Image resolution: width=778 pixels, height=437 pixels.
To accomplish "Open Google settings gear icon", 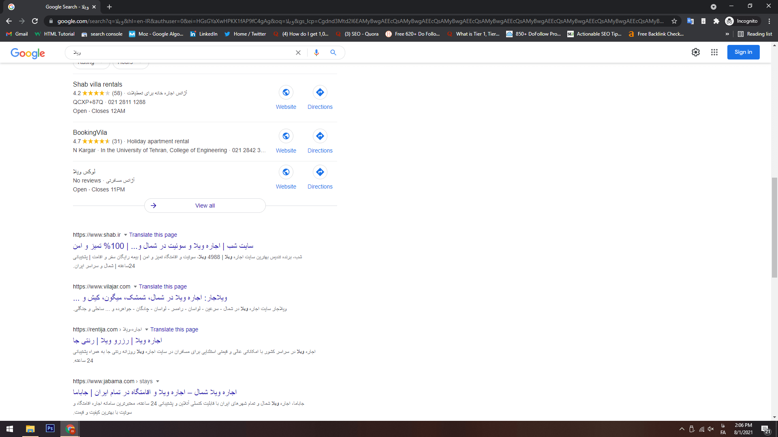I will (696, 52).
